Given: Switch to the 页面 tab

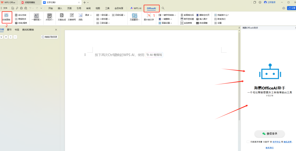Looking at the screenshot, I should point(69,8).
